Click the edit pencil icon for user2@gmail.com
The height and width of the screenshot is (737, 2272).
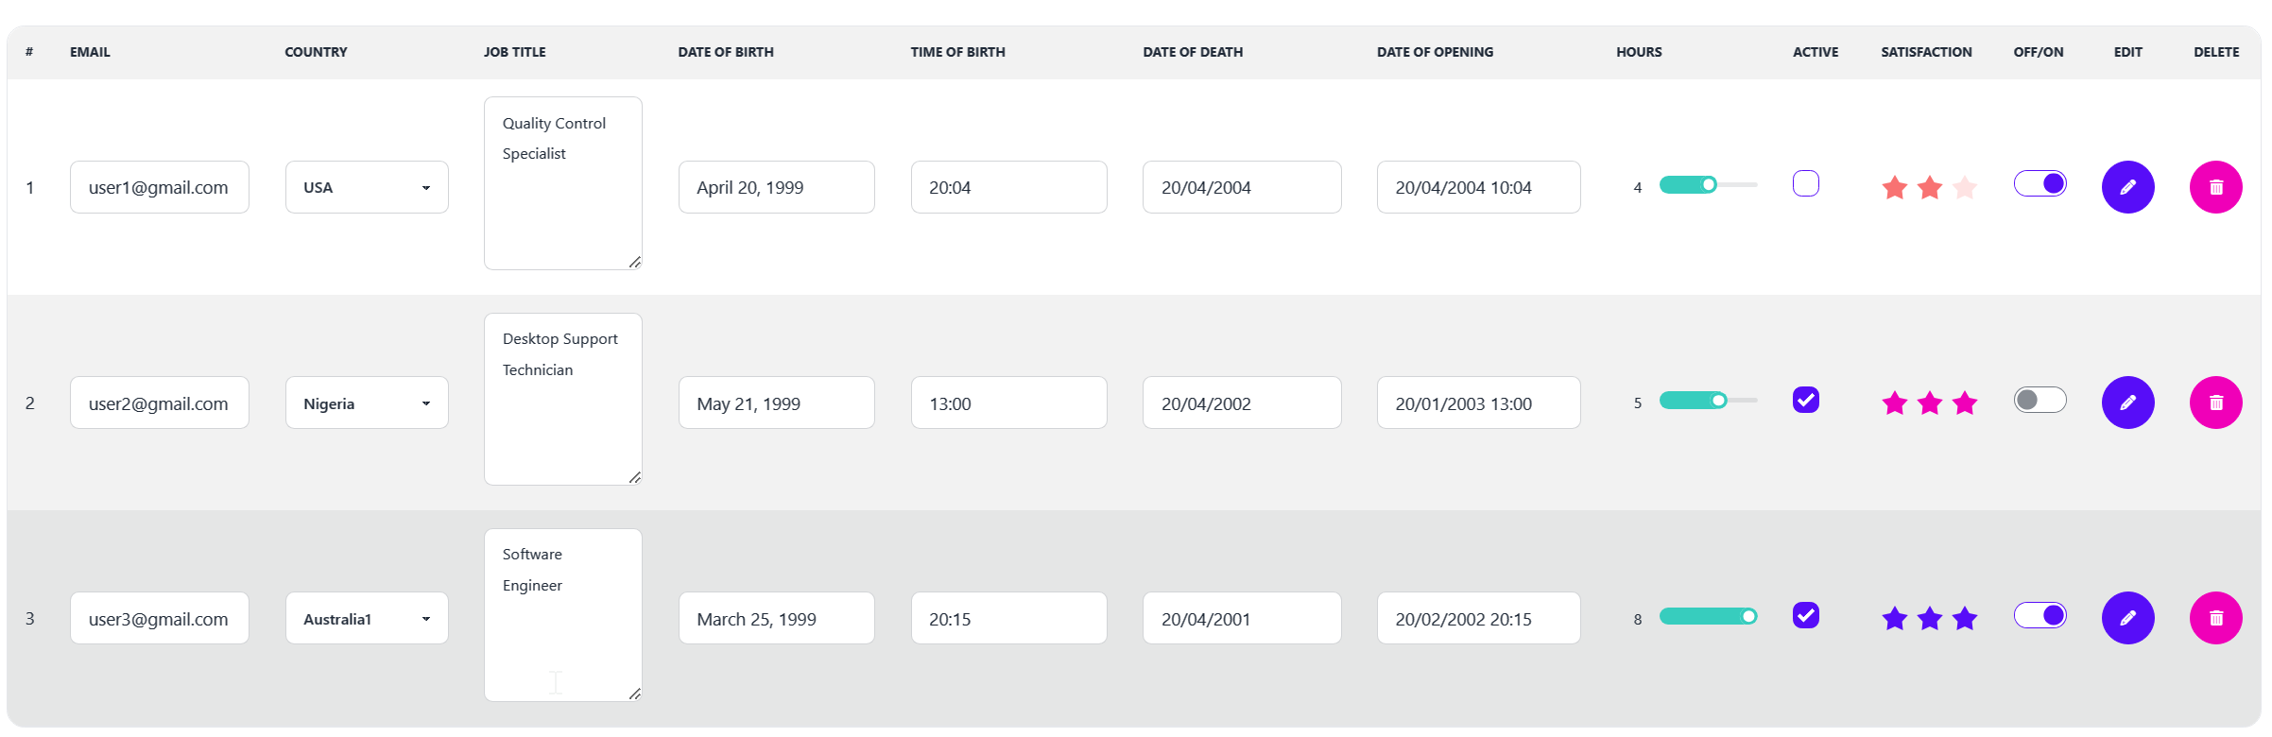coord(2127,403)
